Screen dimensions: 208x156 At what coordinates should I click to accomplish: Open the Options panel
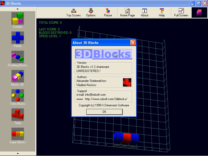(91, 12)
